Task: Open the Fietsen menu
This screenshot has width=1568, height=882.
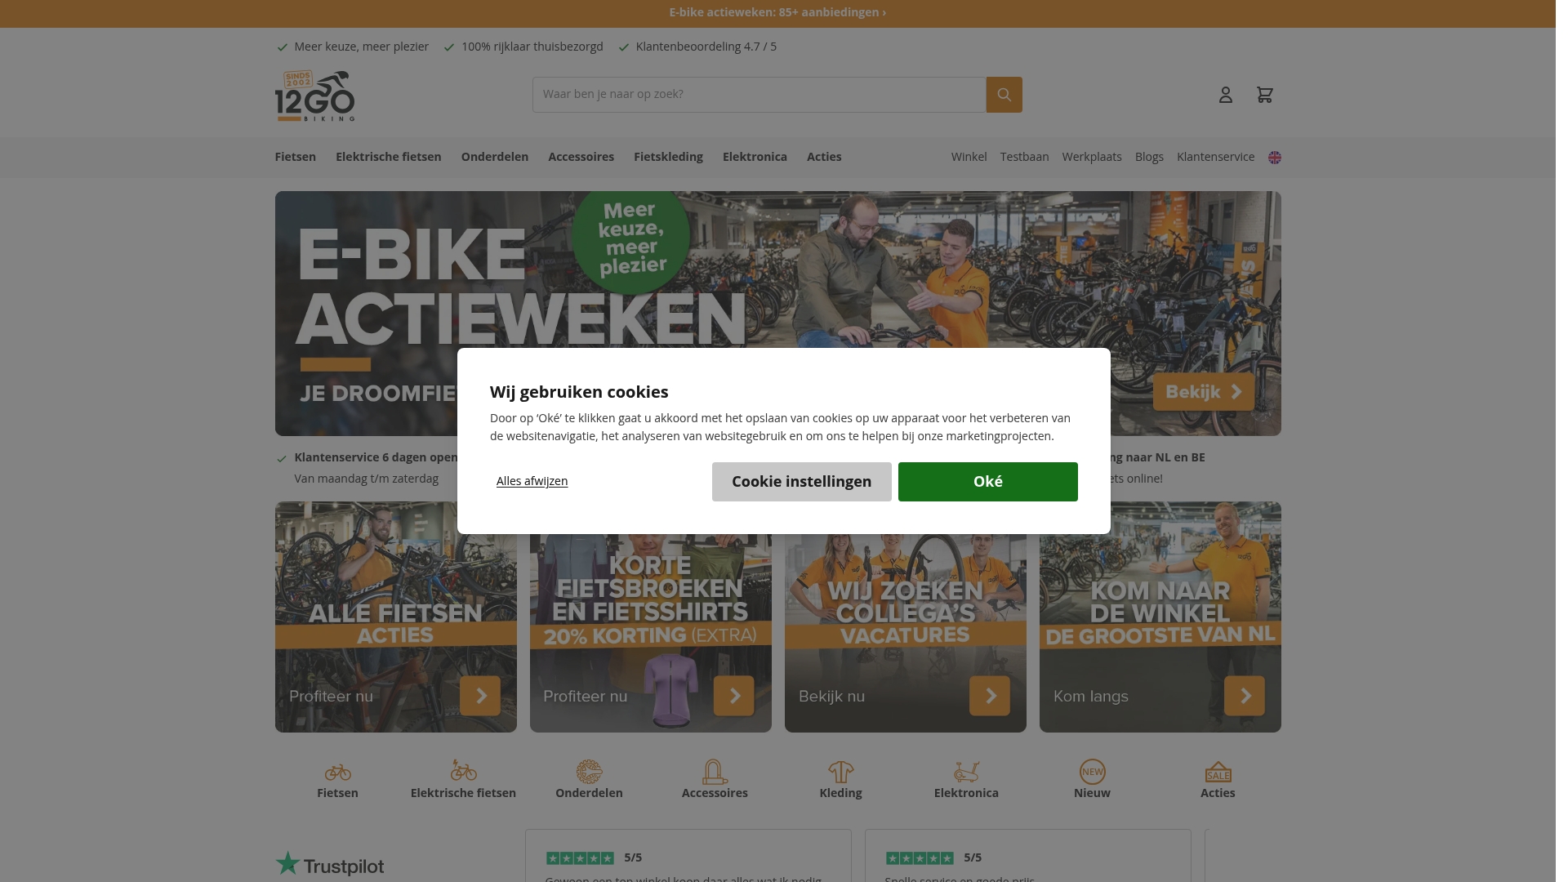Action: point(295,157)
